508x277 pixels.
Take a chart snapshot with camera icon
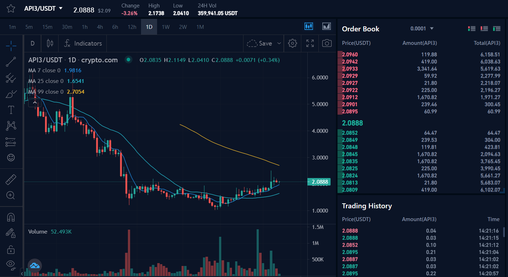tap(327, 43)
